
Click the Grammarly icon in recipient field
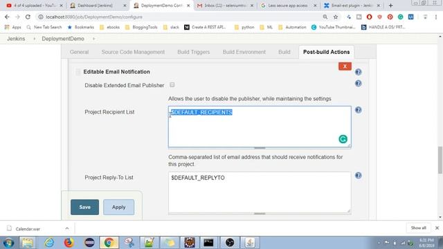[343, 139]
